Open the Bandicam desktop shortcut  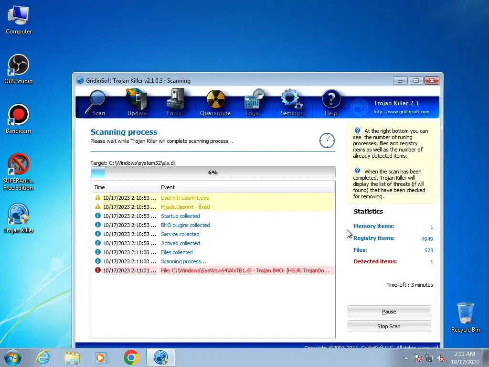(19, 119)
